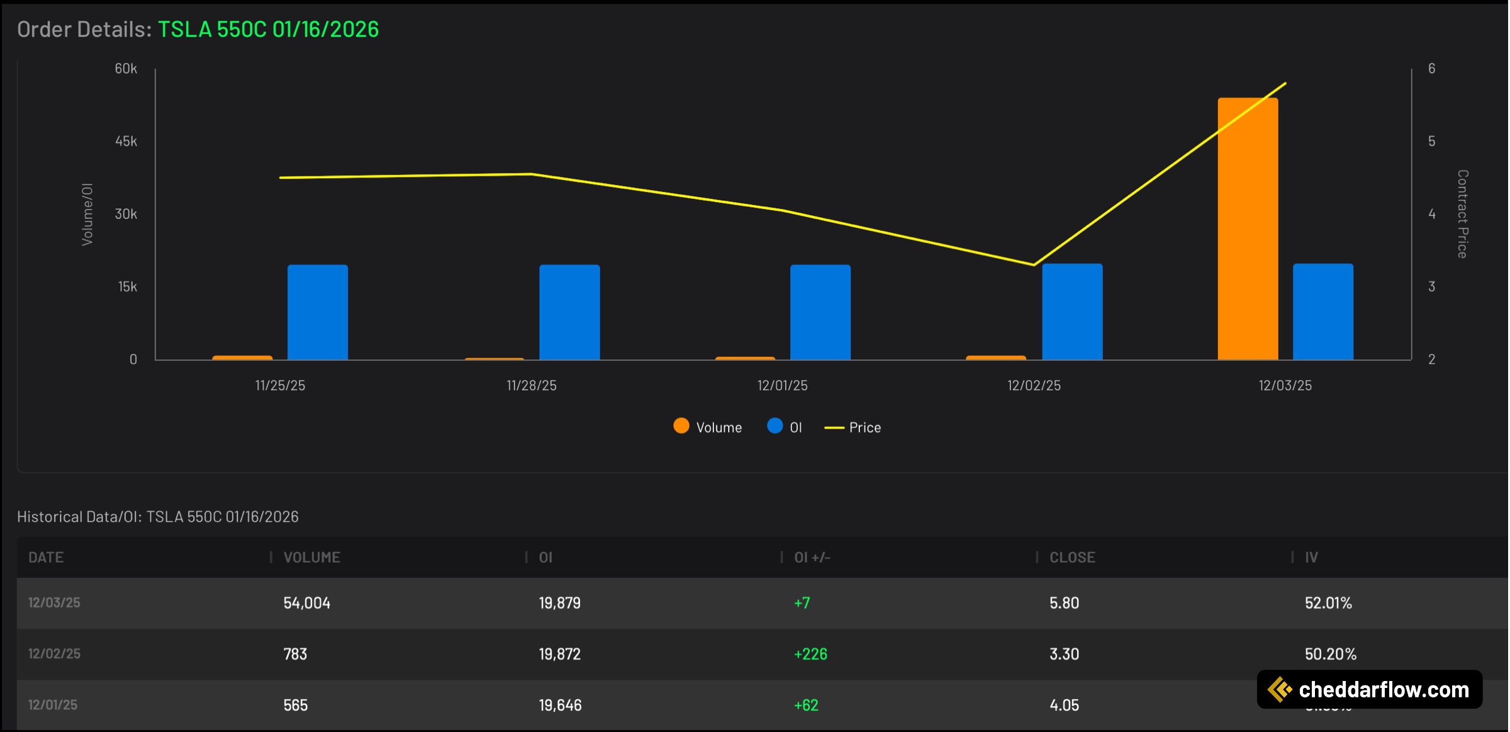1510x732 pixels.
Task: Toggle the OI series in the chart legend
Action: tap(785, 427)
